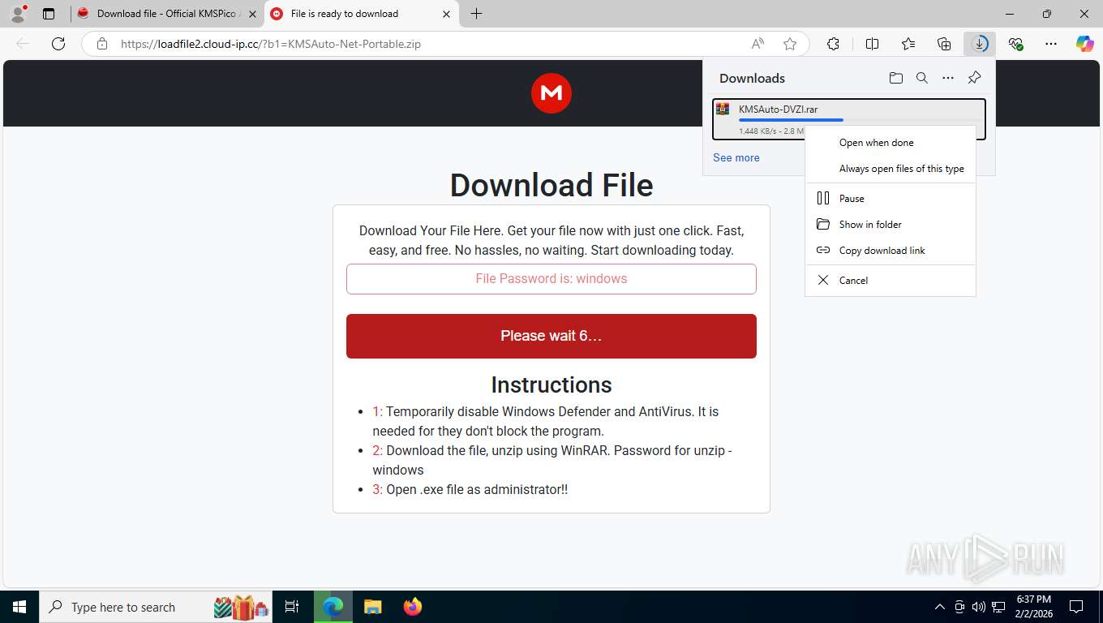Pin the Downloads panel

pos(974,78)
